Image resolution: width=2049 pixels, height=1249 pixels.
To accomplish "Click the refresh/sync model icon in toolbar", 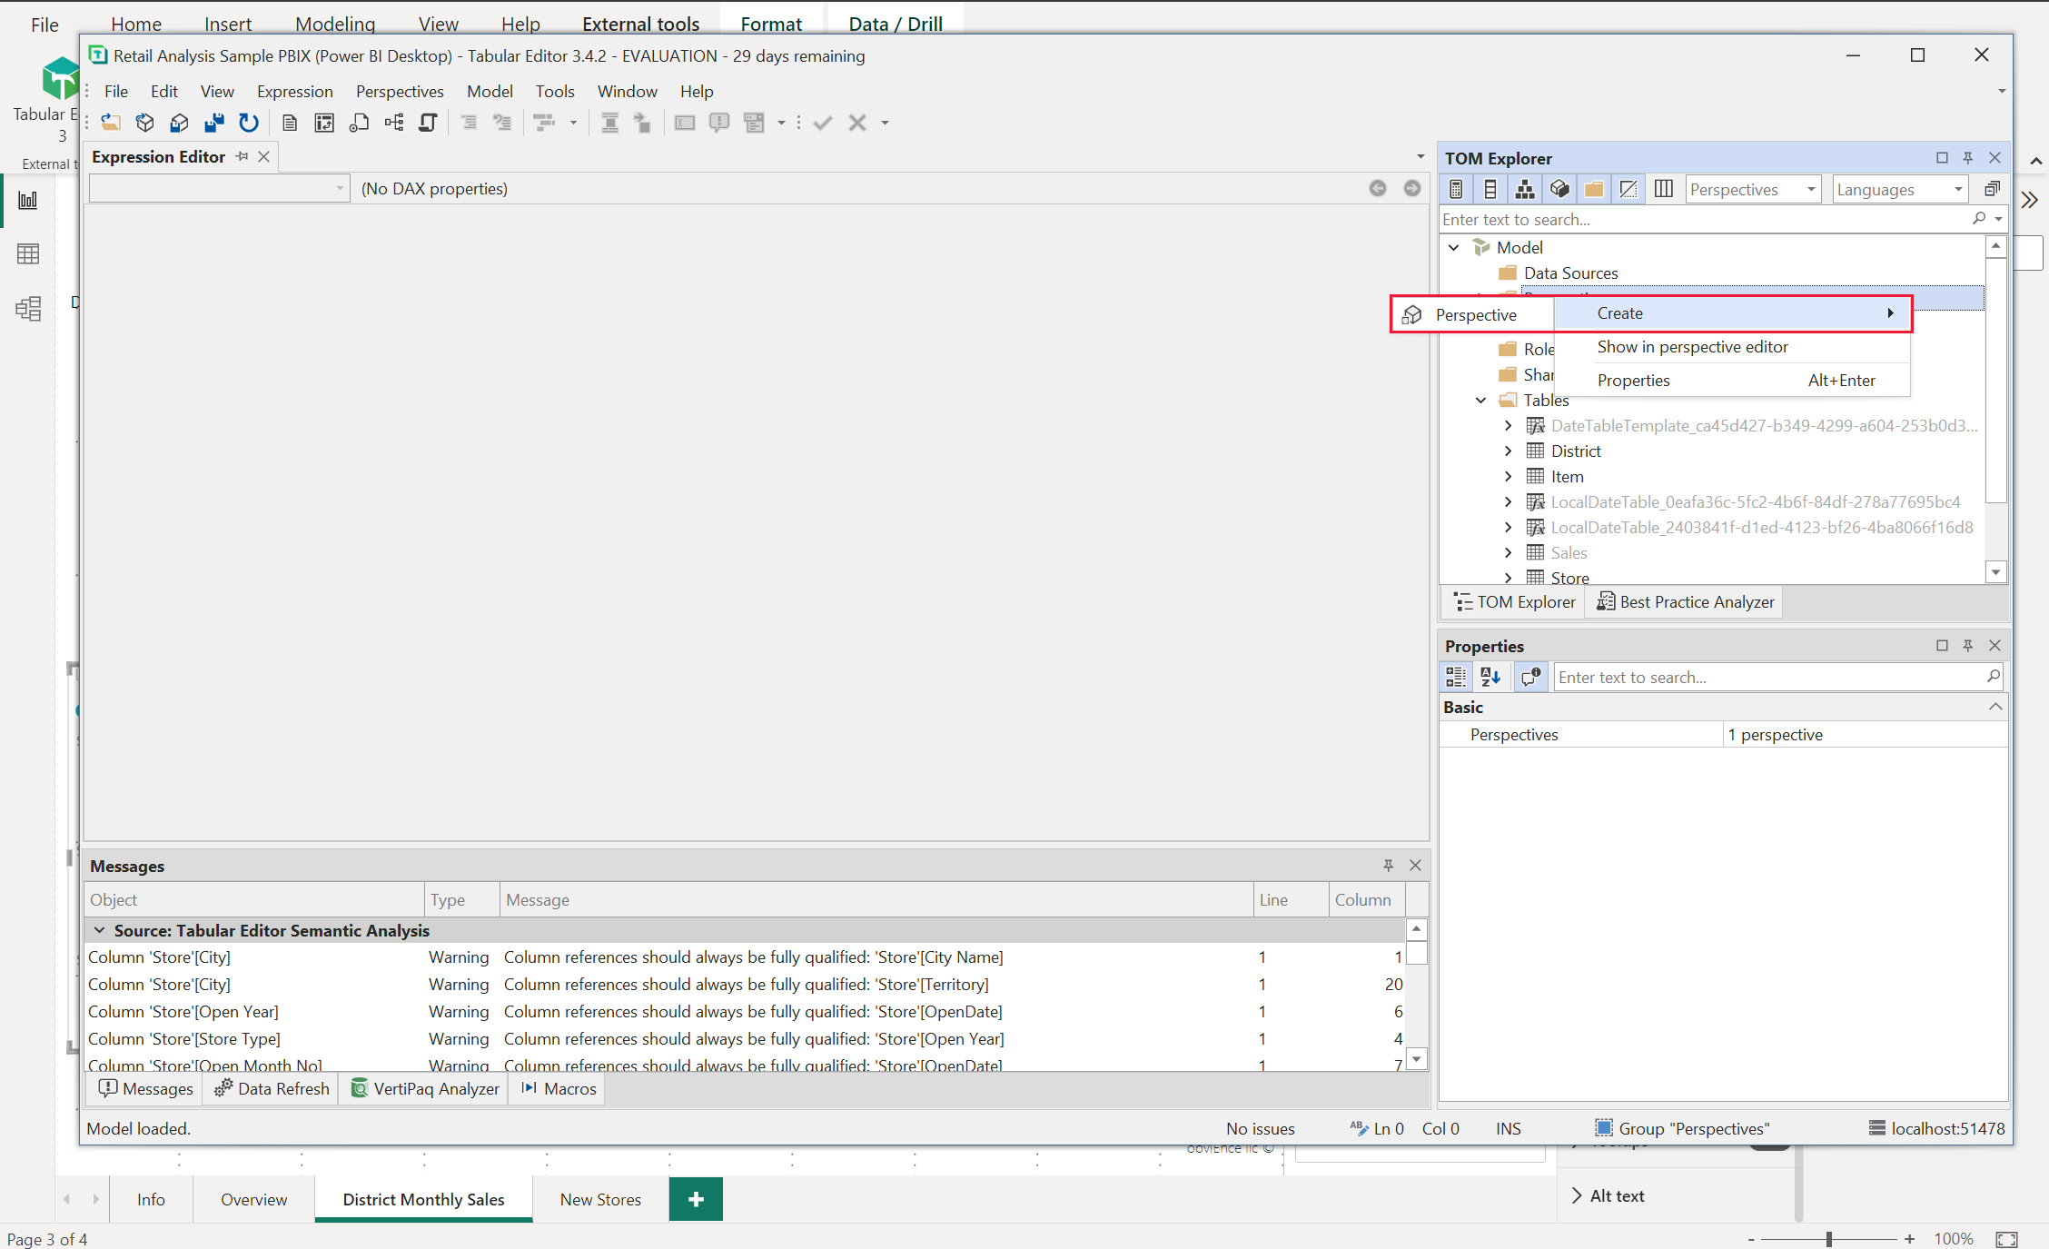I will click(251, 122).
